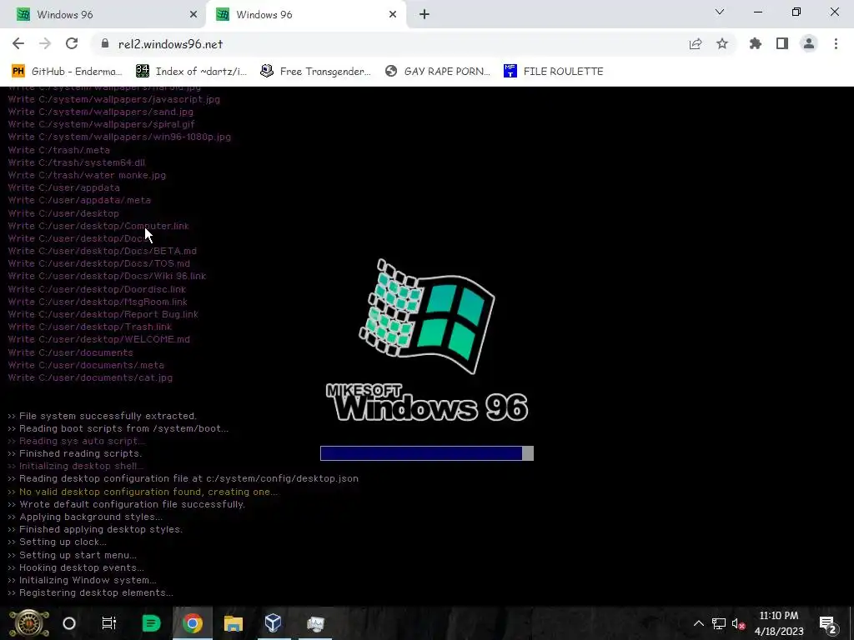Close the active Windows 96 tab
This screenshot has width=854, height=640.
point(393,15)
